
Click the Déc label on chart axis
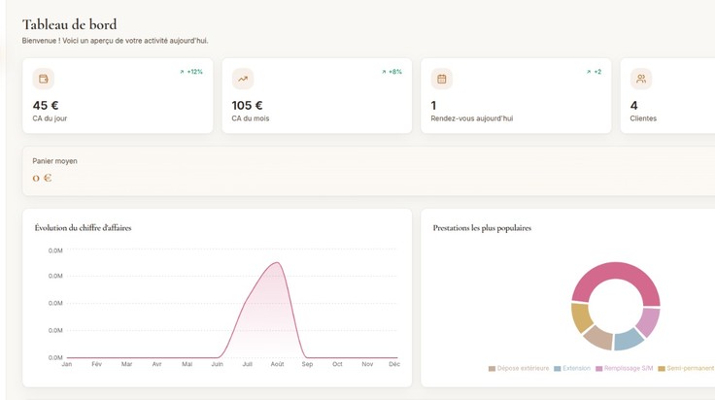click(394, 364)
